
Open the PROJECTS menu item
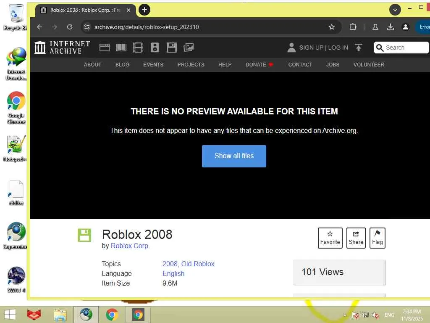[191, 64]
